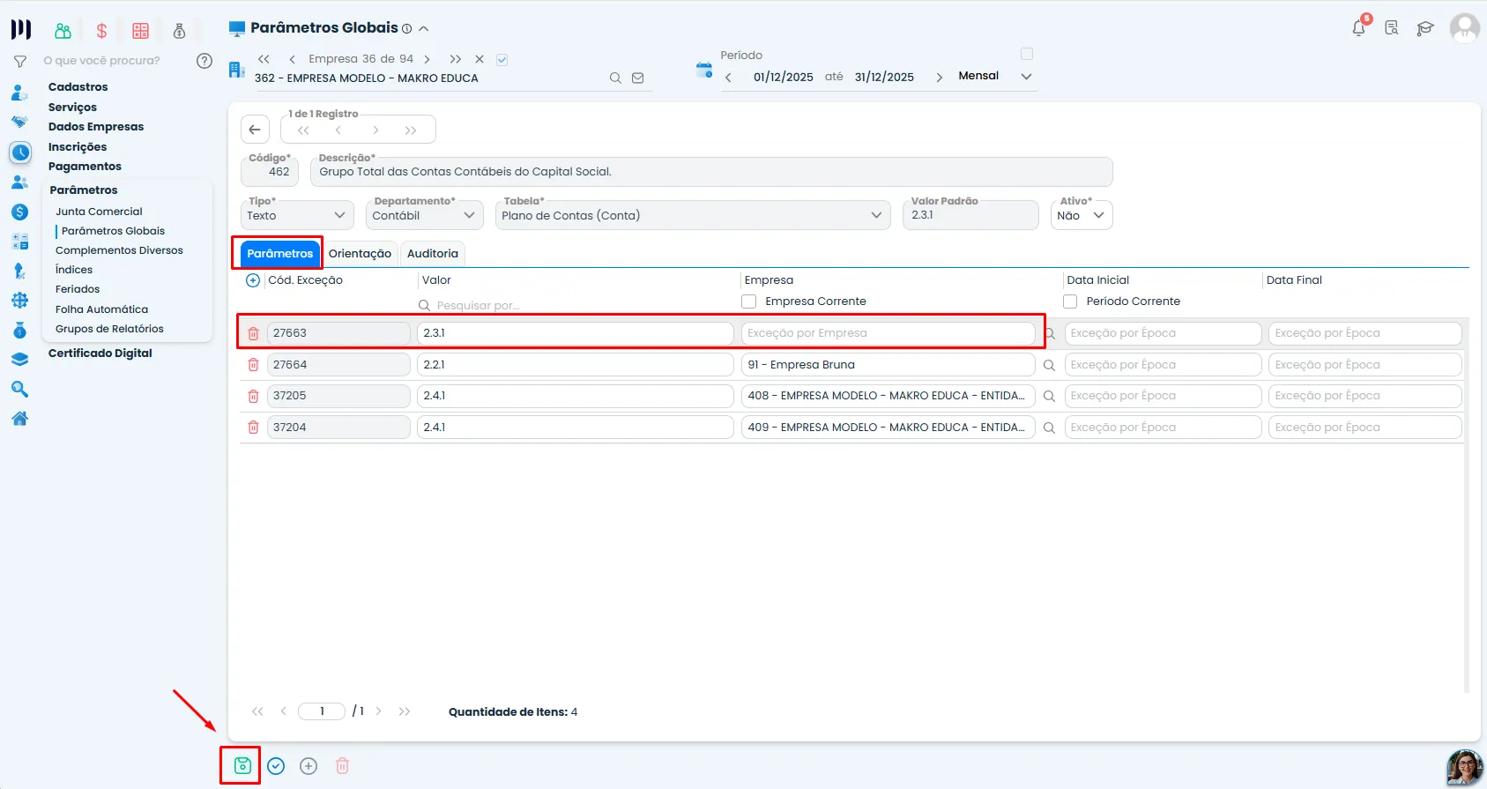Click the back arrow button
Image resolution: width=1487 pixels, height=789 pixels.
pyautogui.click(x=255, y=130)
